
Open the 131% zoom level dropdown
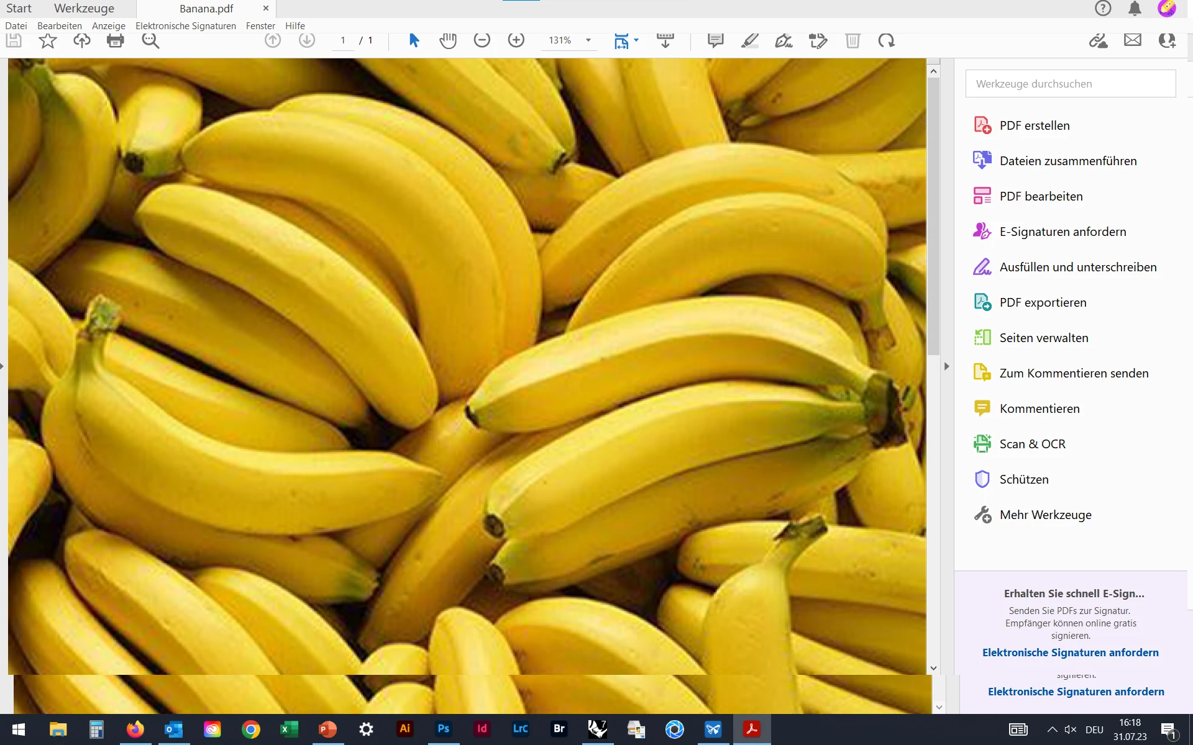tap(588, 40)
